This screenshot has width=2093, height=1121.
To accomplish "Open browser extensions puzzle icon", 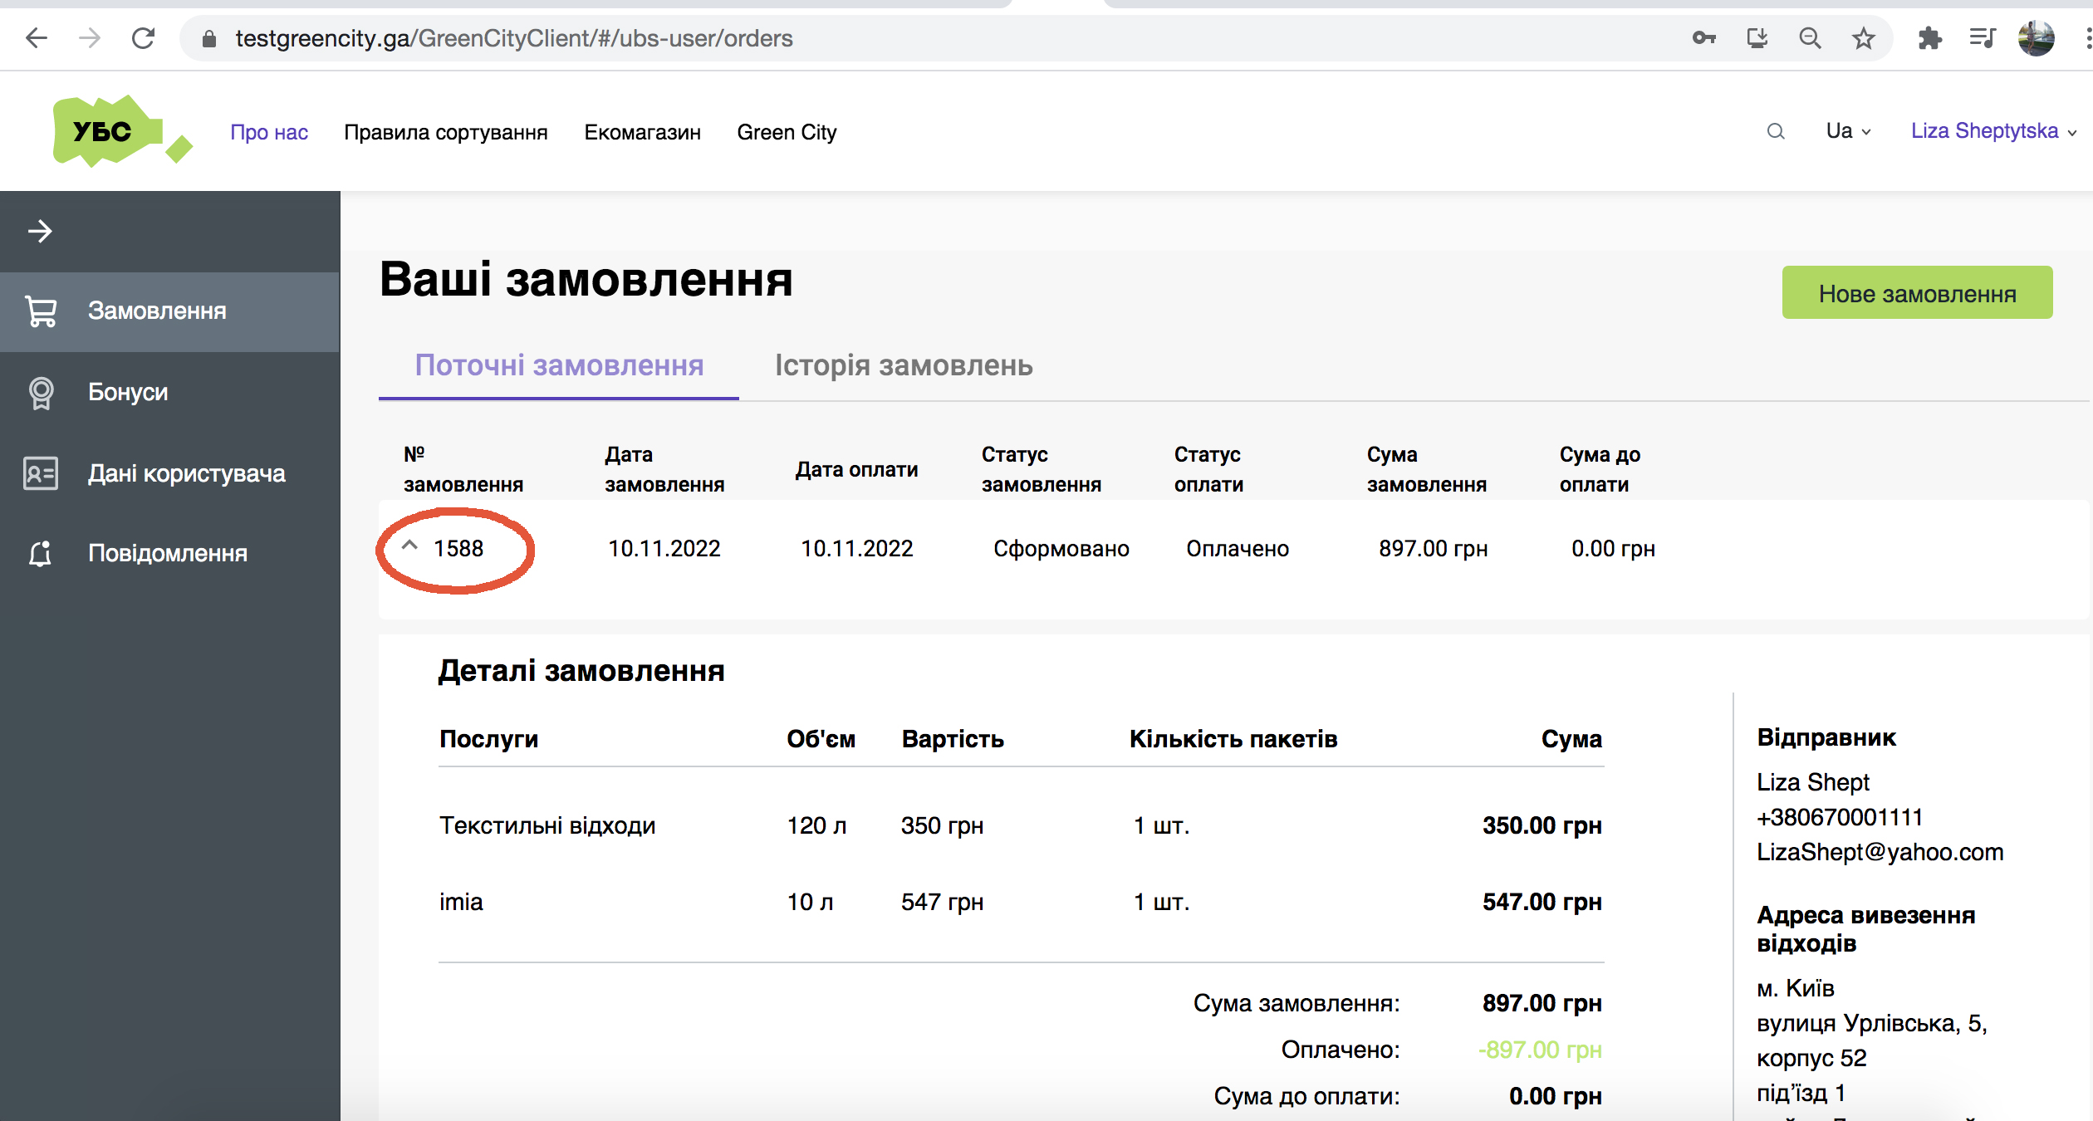I will click(x=1930, y=38).
